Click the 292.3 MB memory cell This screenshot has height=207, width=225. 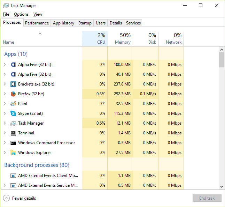[120, 94]
